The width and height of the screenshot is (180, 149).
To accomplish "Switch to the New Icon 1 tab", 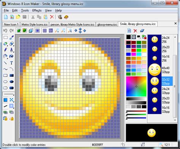I will click(x=11, y=24).
